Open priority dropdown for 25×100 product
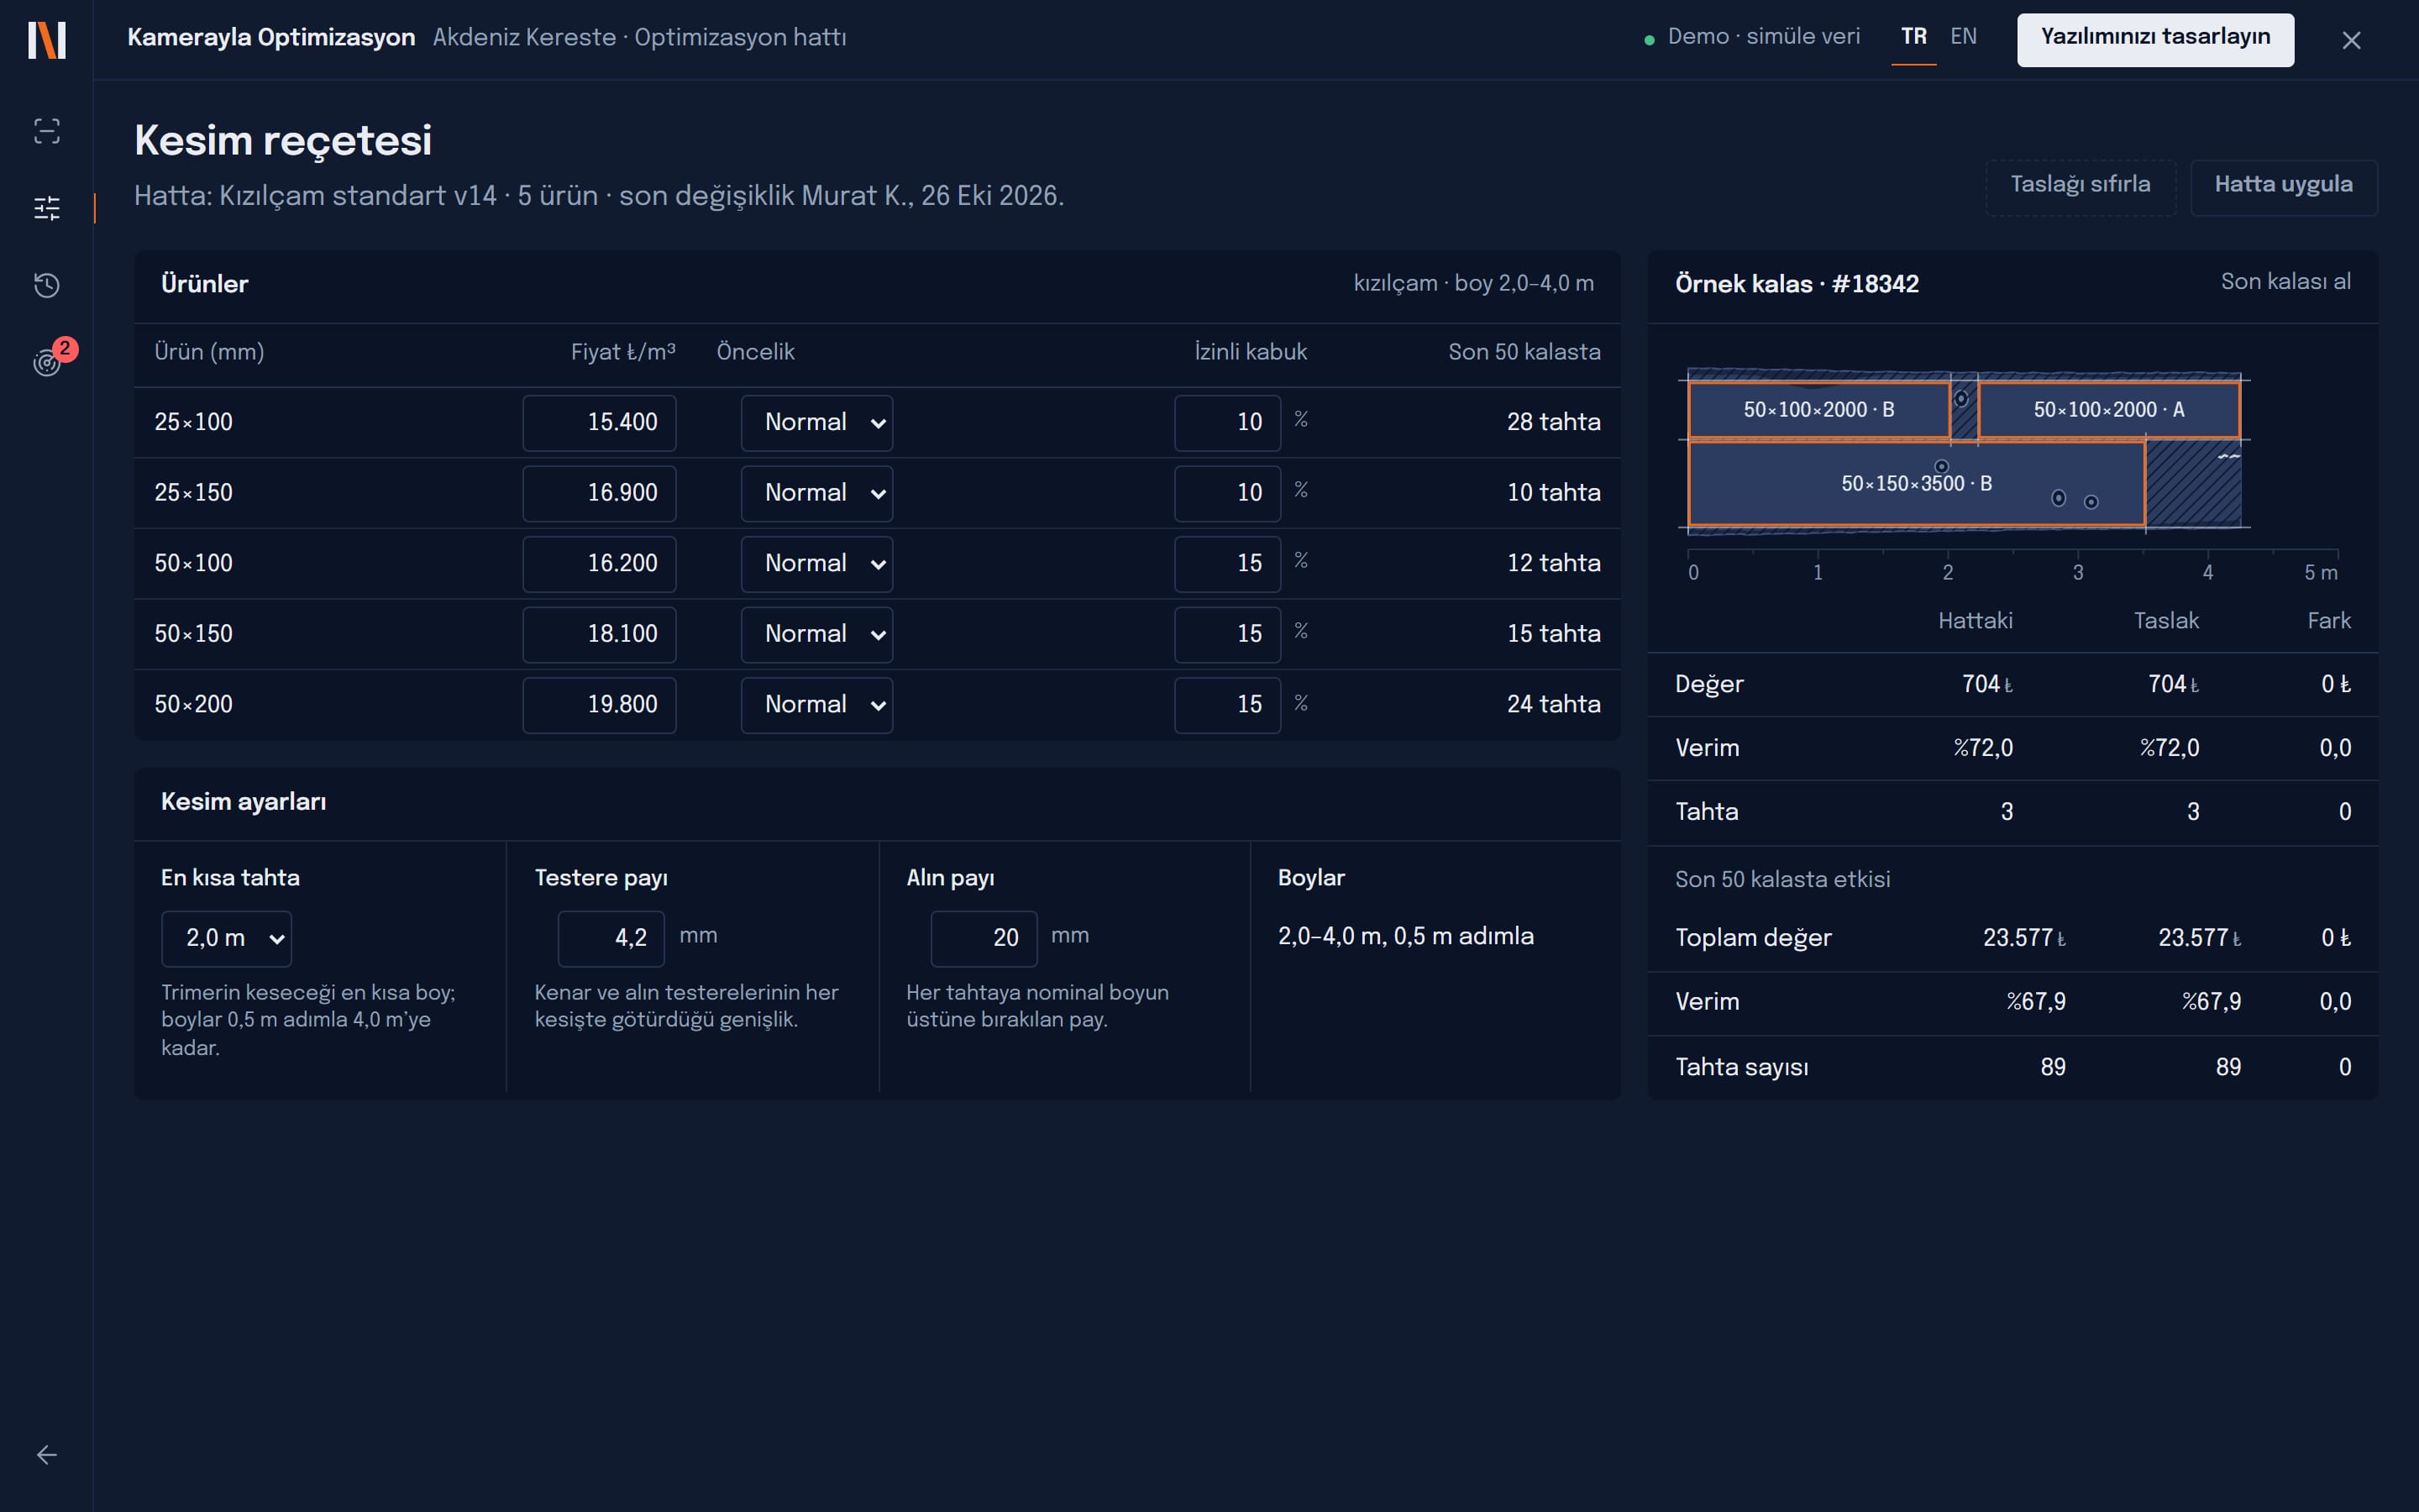The image size is (2419, 1512). (816, 423)
